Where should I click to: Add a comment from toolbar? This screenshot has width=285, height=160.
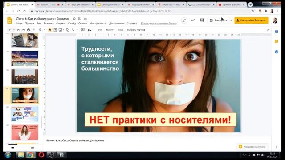(83, 30)
